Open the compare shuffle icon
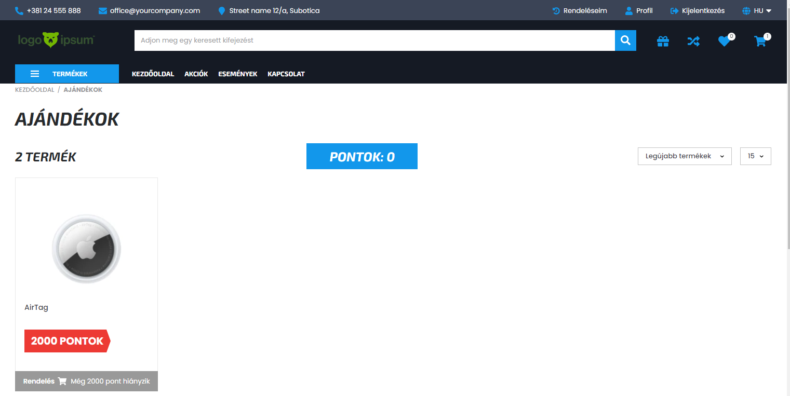Screen dimensions: 790x396 point(693,41)
